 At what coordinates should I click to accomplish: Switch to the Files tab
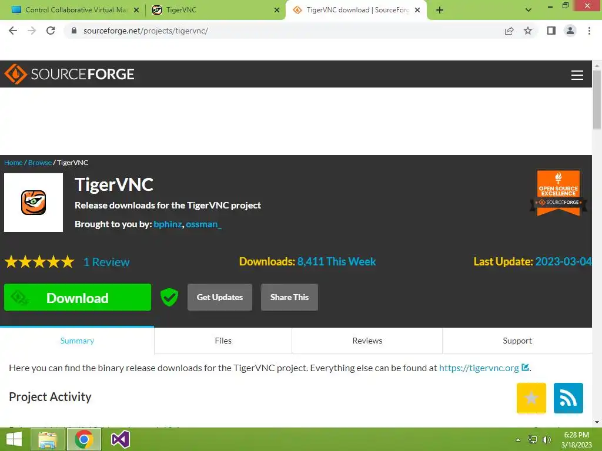tap(223, 341)
